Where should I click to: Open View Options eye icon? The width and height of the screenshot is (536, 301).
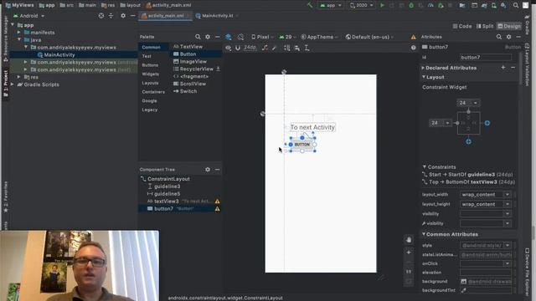click(x=228, y=48)
